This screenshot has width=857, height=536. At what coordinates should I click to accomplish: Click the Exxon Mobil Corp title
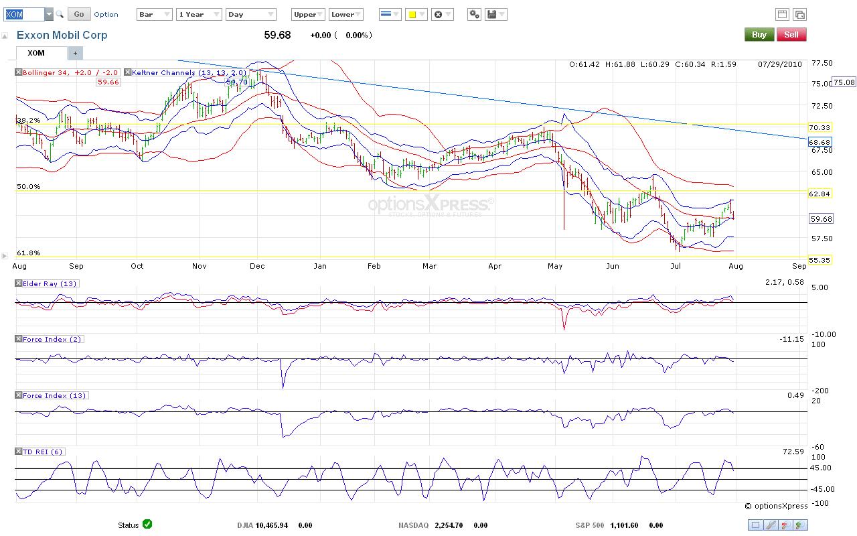62,35
